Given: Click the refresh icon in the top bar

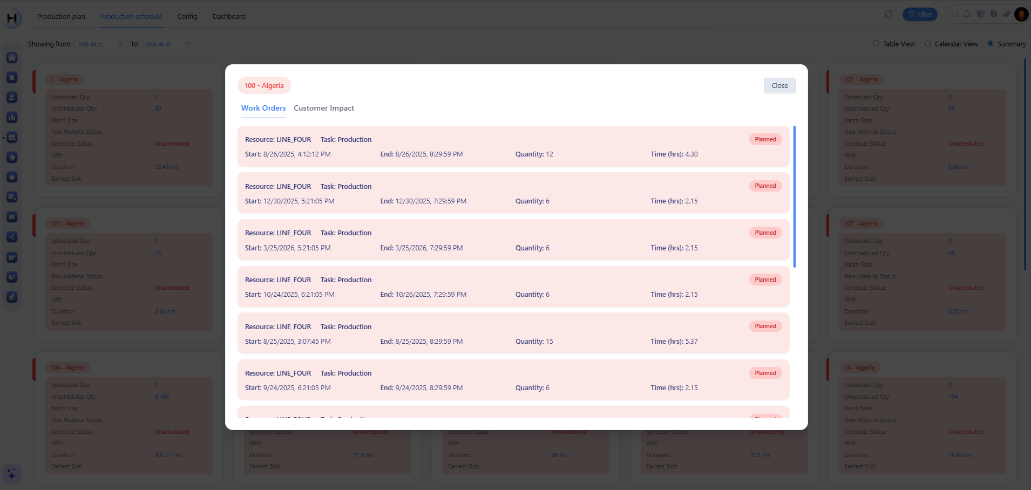Looking at the screenshot, I should tap(888, 15).
